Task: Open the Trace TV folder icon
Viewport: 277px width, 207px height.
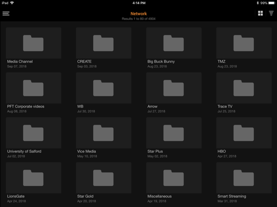Action: (243, 88)
